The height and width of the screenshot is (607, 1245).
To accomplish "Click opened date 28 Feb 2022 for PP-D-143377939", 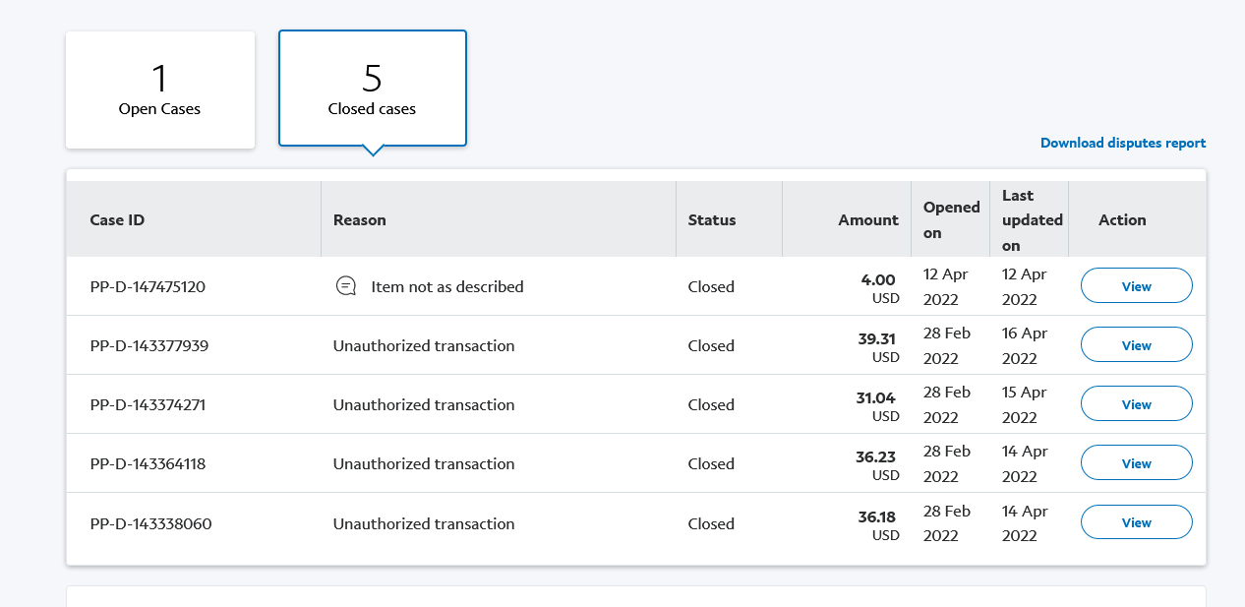I will coord(947,345).
